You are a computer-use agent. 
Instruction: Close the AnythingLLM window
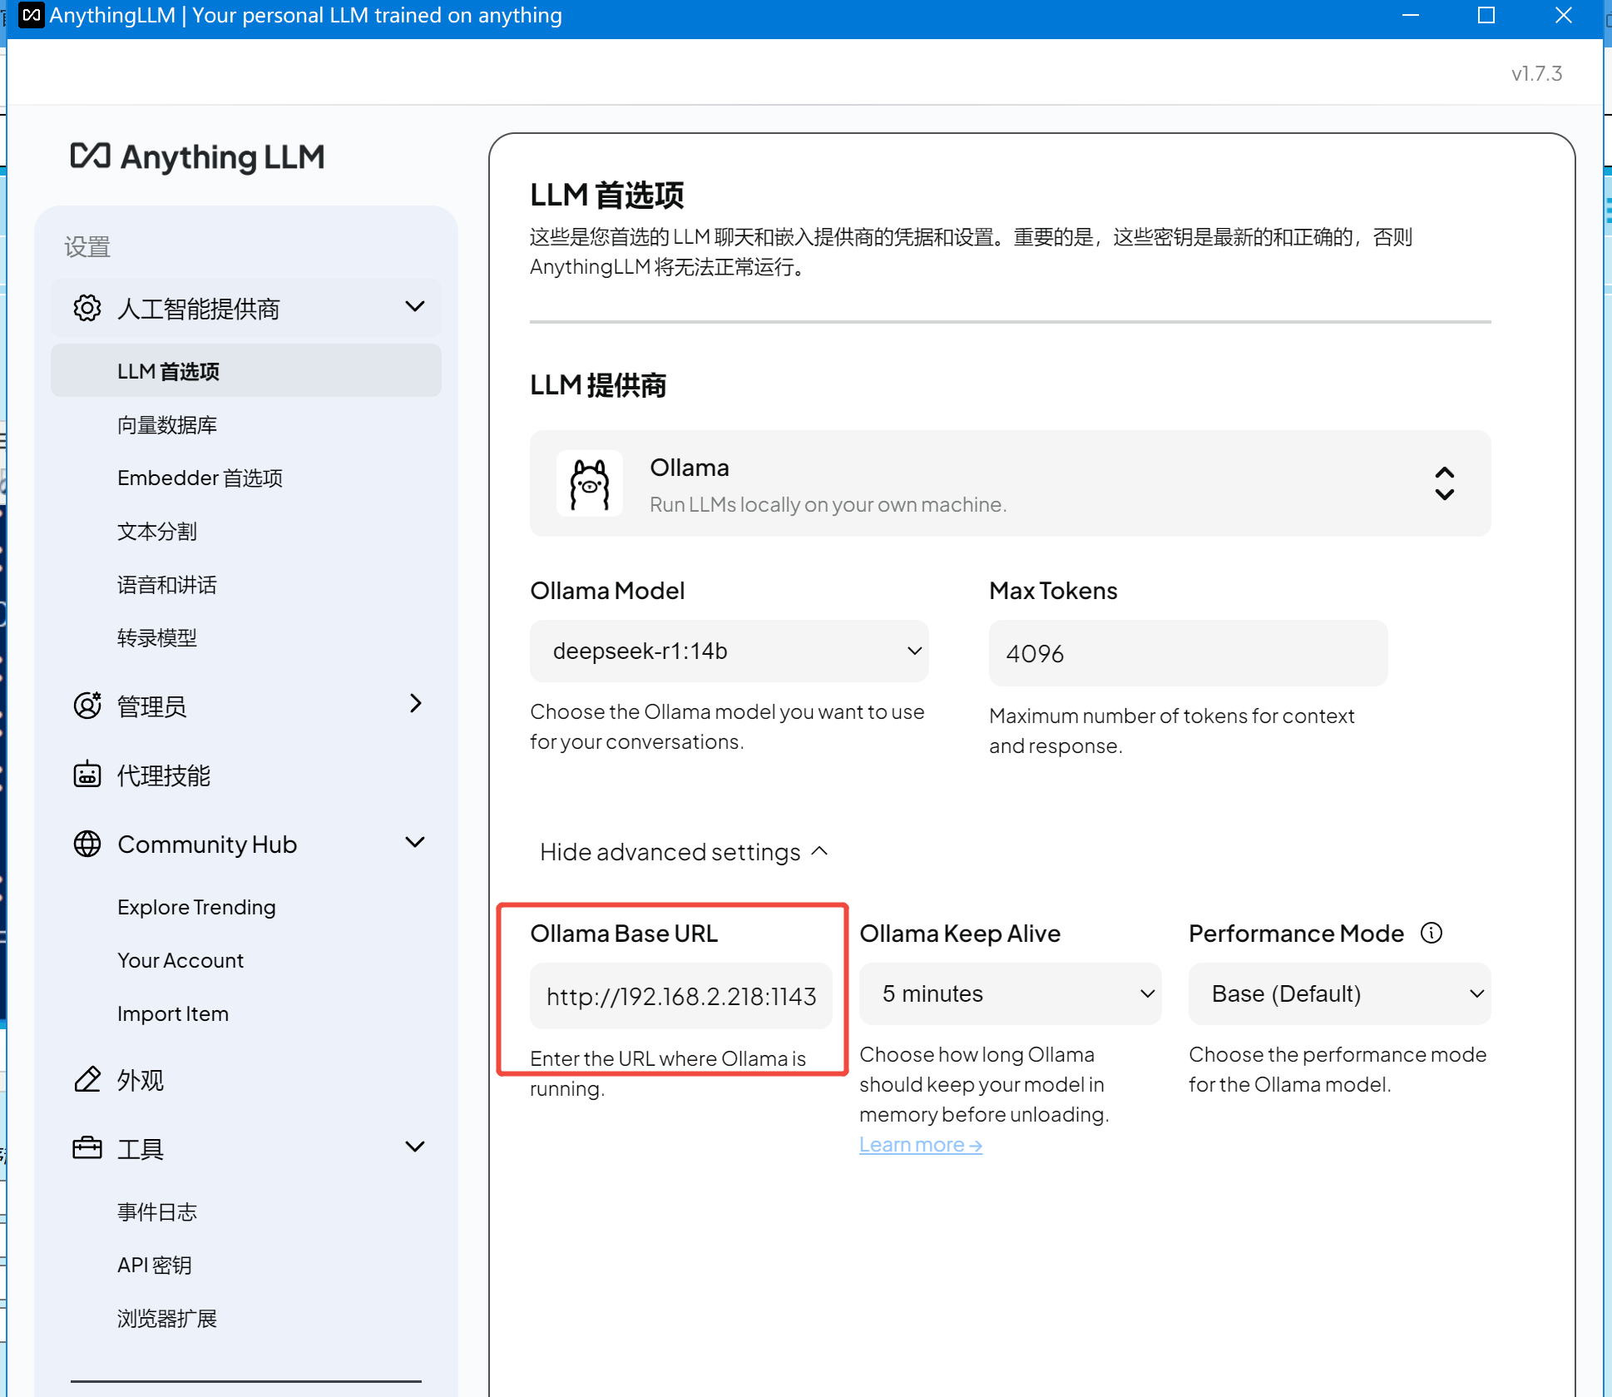click(1564, 15)
